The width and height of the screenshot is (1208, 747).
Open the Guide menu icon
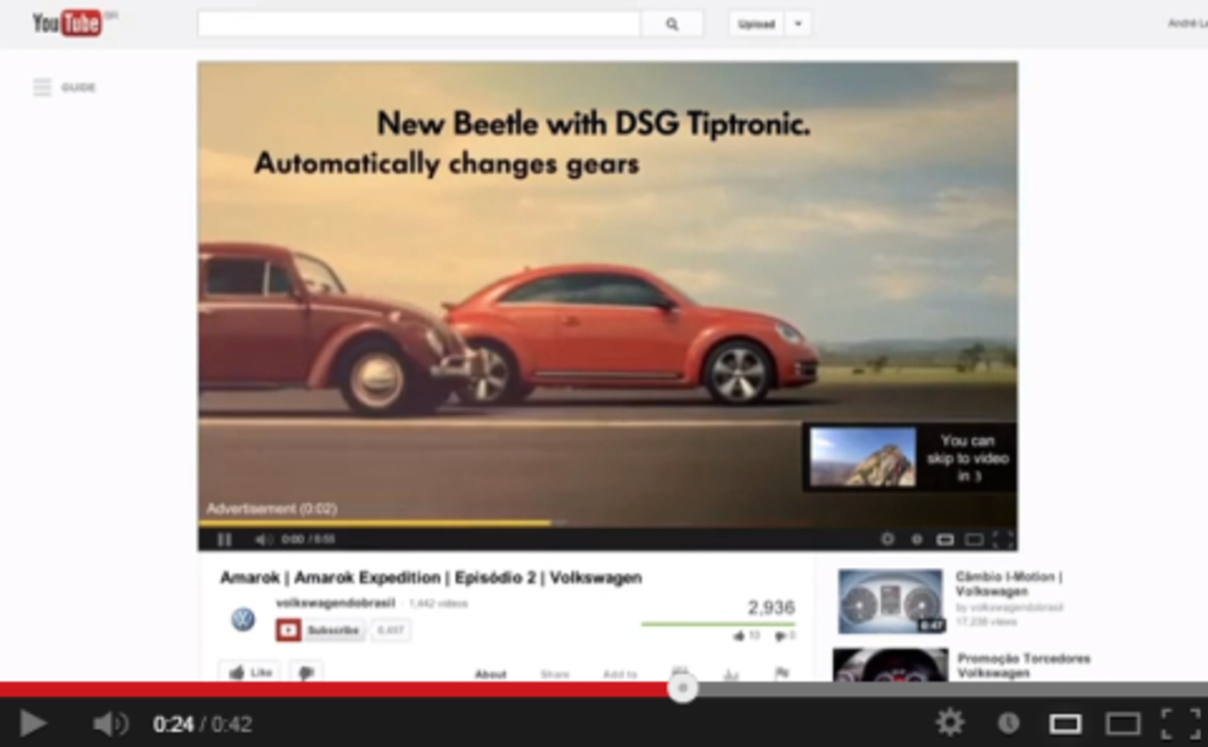coord(42,87)
